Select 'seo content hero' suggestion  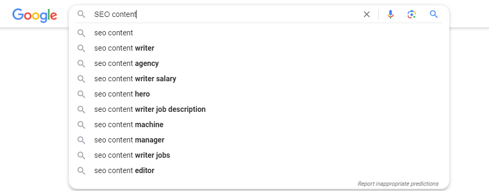pyautogui.click(x=259, y=94)
